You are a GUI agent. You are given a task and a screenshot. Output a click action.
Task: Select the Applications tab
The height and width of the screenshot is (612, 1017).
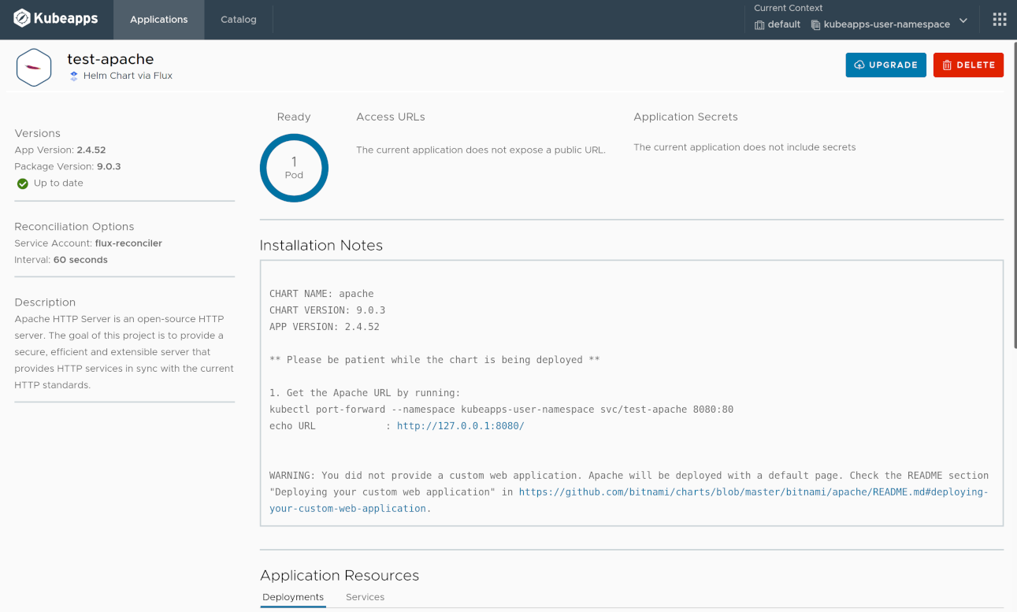pyautogui.click(x=158, y=20)
